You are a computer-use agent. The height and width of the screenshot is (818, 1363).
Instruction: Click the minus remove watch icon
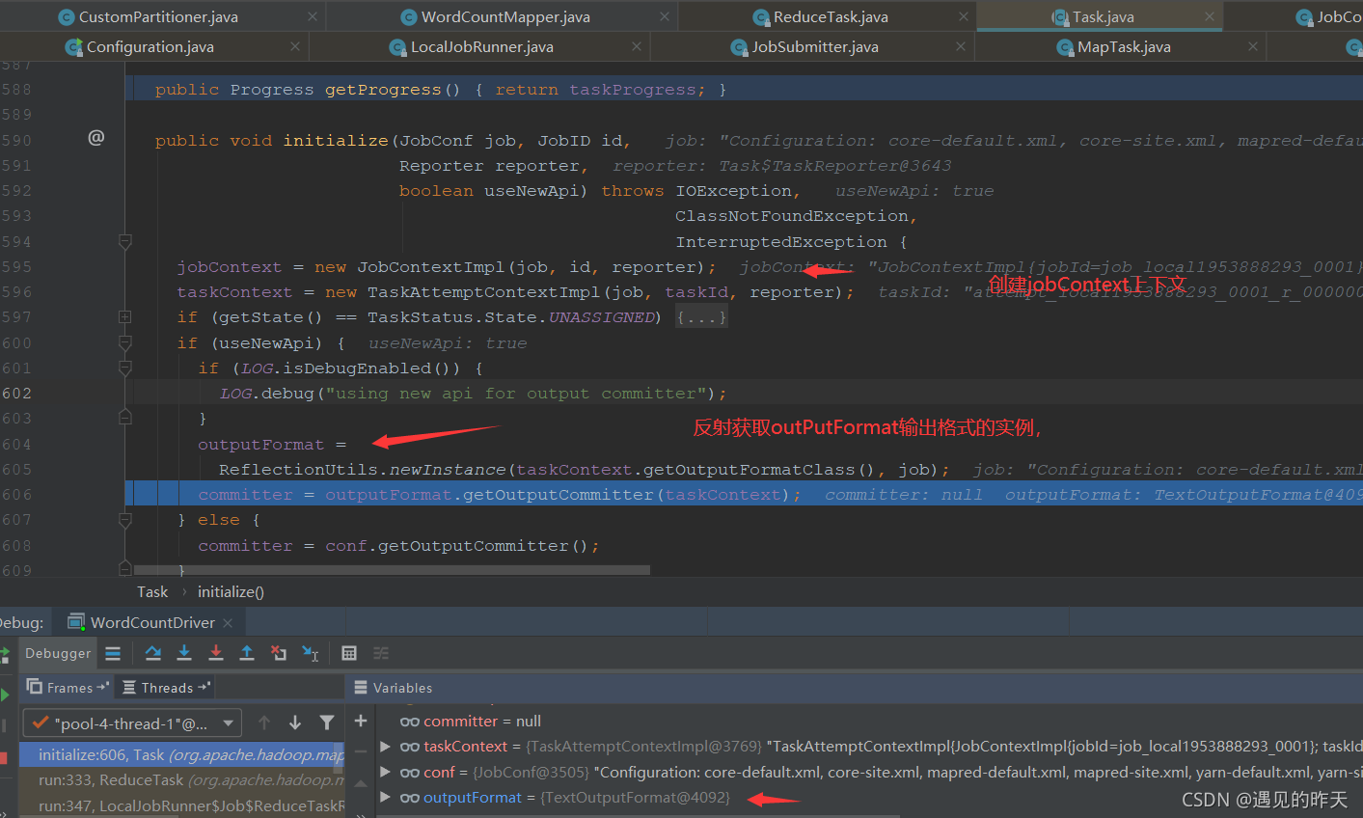pyautogui.click(x=361, y=751)
